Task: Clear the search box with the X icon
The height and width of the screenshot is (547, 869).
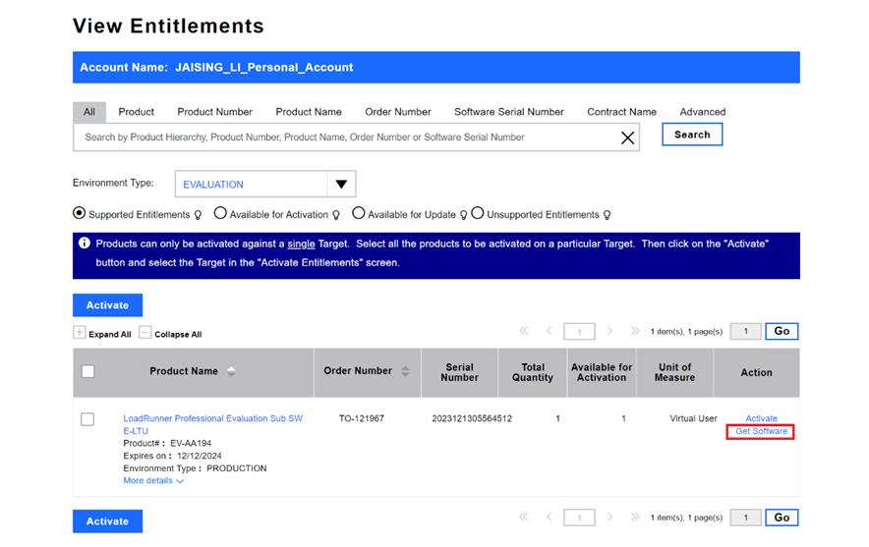Action: click(627, 137)
